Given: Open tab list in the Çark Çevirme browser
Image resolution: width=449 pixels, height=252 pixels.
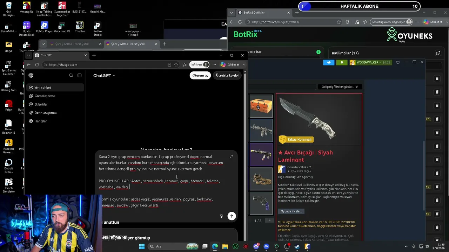Looking at the screenshot, I should (x=43, y=44).
